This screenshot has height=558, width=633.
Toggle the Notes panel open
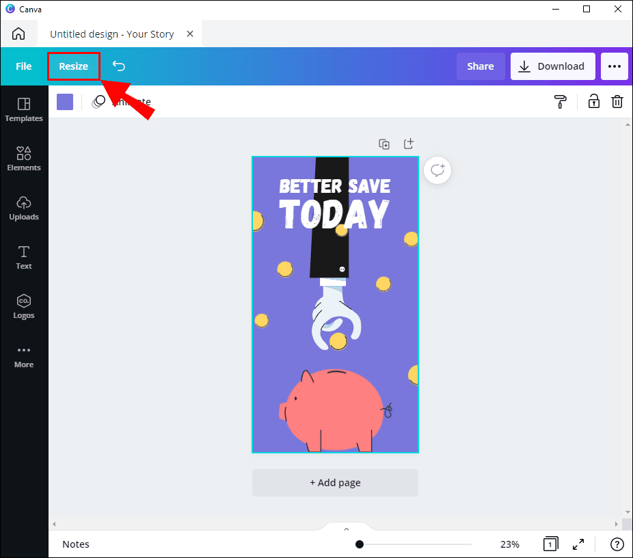(75, 544)
